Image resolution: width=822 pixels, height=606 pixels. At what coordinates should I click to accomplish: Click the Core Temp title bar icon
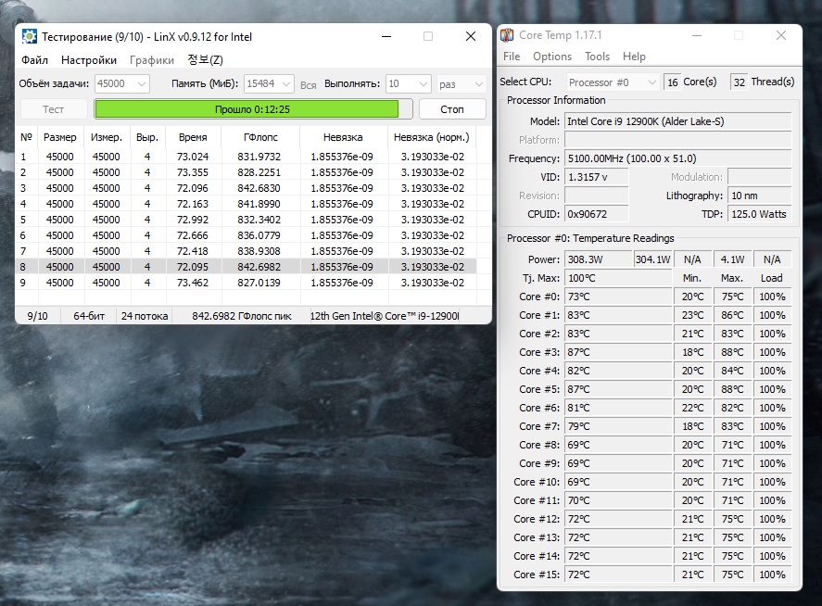pyautogui.click(x=507, y=36)
